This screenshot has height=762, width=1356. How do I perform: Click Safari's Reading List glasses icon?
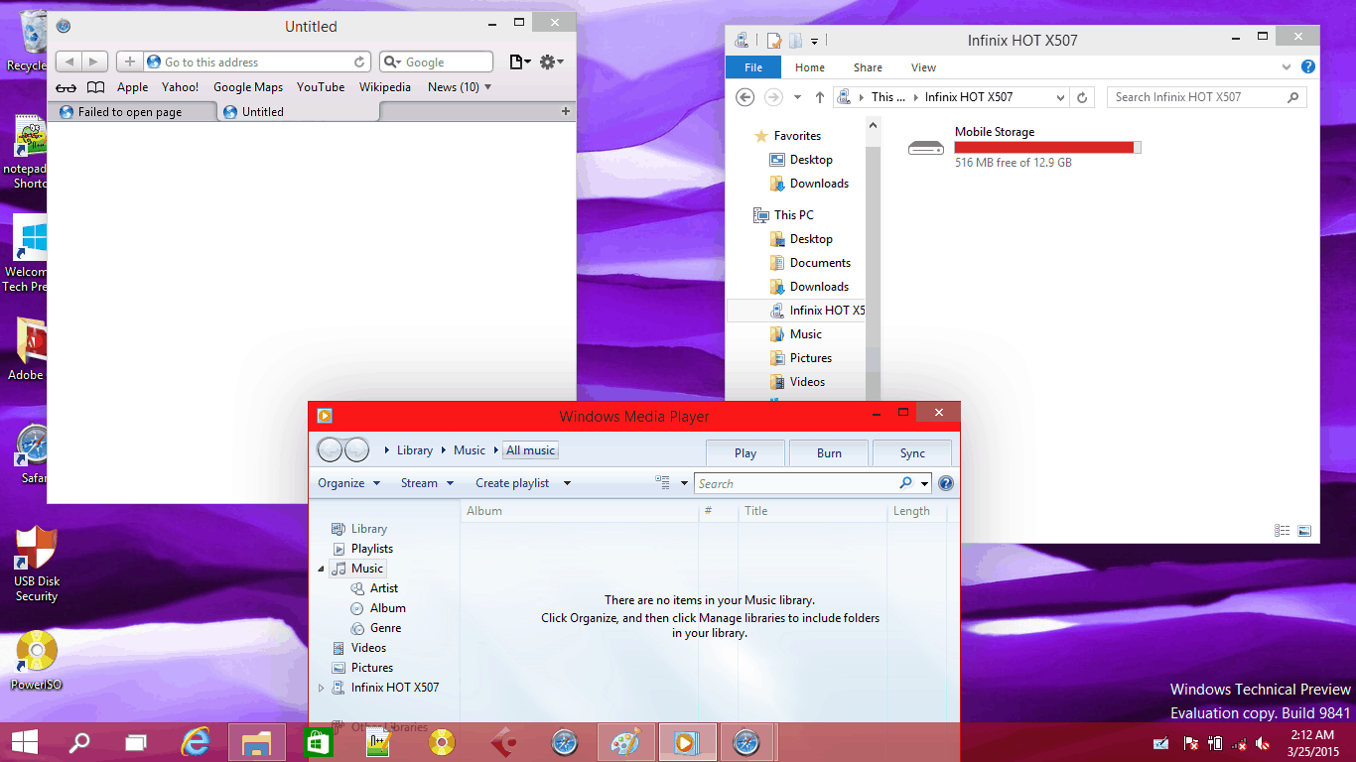67,87
